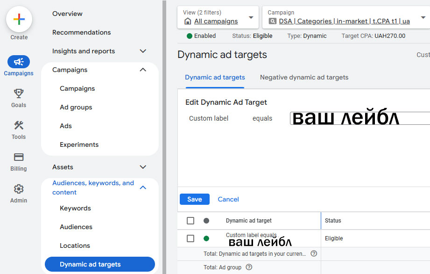Click help icon next to Total: Ad group
Viewport: 430px width, 274px height.
249,267
